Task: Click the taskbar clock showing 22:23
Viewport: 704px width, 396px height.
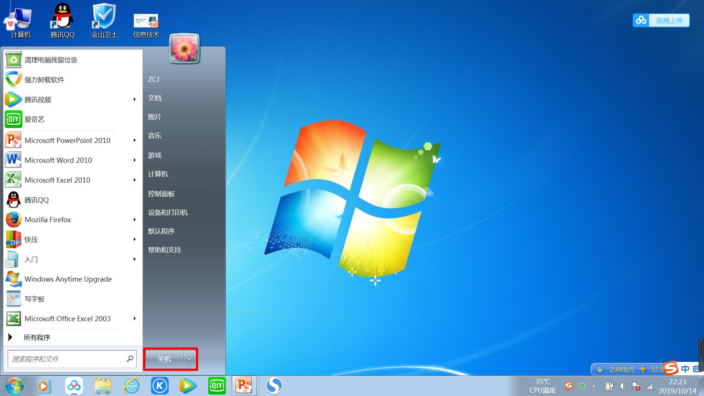Action: click(677, 386)
